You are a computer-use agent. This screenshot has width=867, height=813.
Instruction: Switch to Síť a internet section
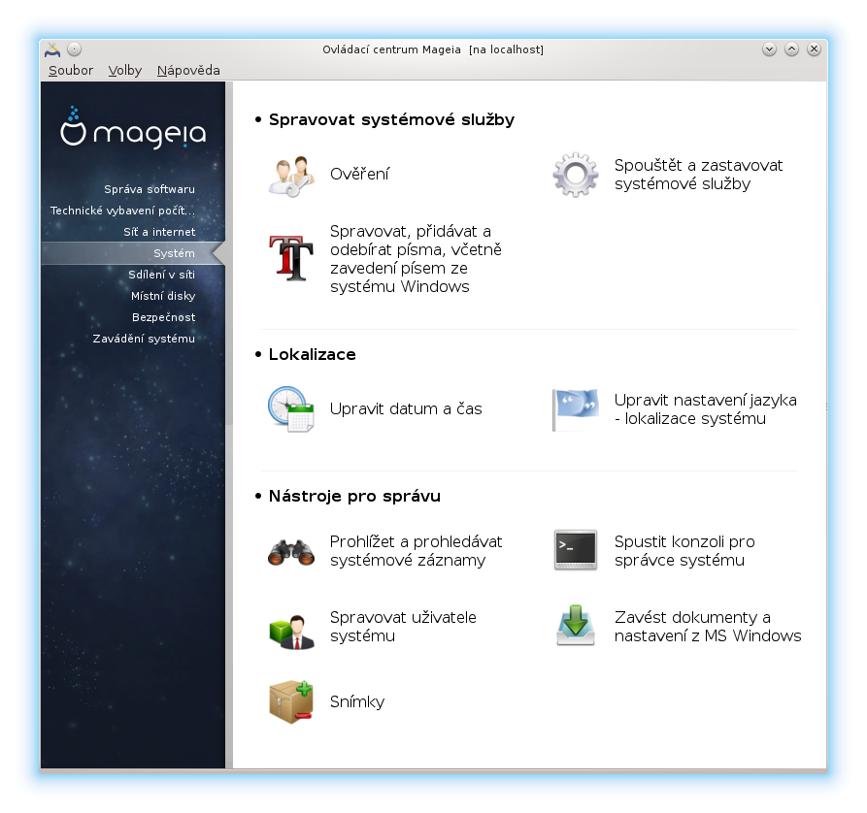[159, 232]
